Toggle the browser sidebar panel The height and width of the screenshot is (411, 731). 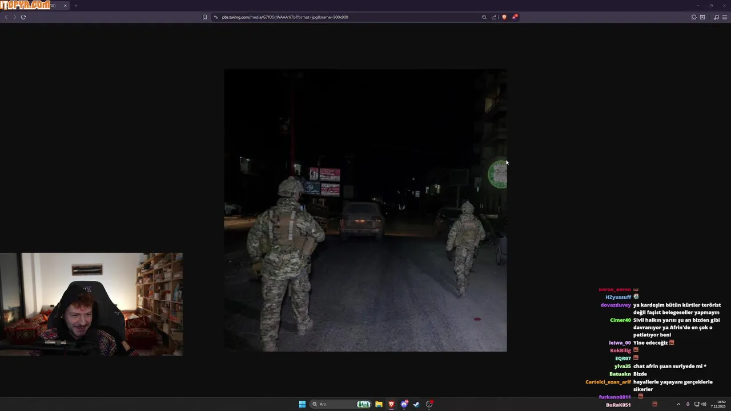coord(702,17)
